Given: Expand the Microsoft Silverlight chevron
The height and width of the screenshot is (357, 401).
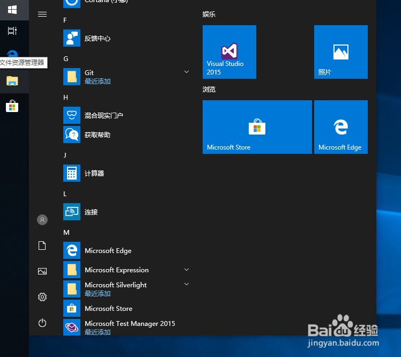Looking at the screenshot, I should coord(187,284).
